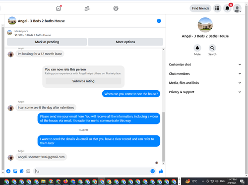Click the side panel name 'Angel - 3 Beds 2 Baths House'

pyautogui.click(x=205, y=36)
